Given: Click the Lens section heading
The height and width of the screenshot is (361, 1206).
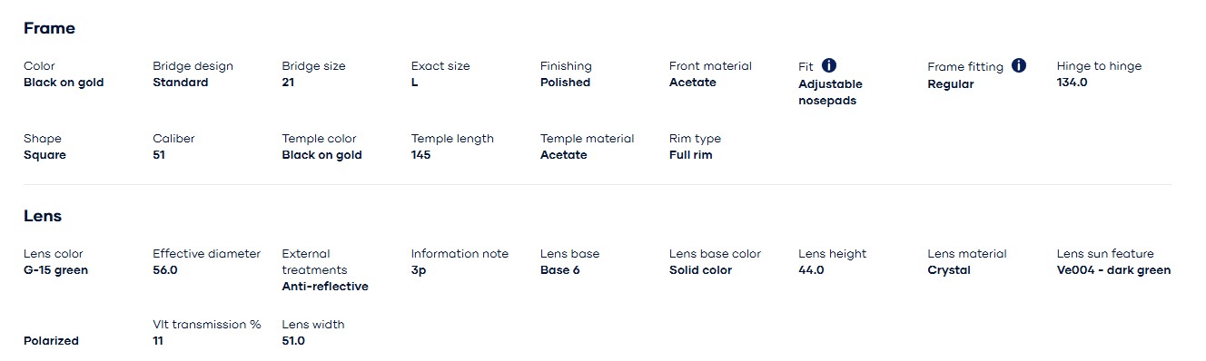Looking at the screenshot, I should (x=43, y=216).
